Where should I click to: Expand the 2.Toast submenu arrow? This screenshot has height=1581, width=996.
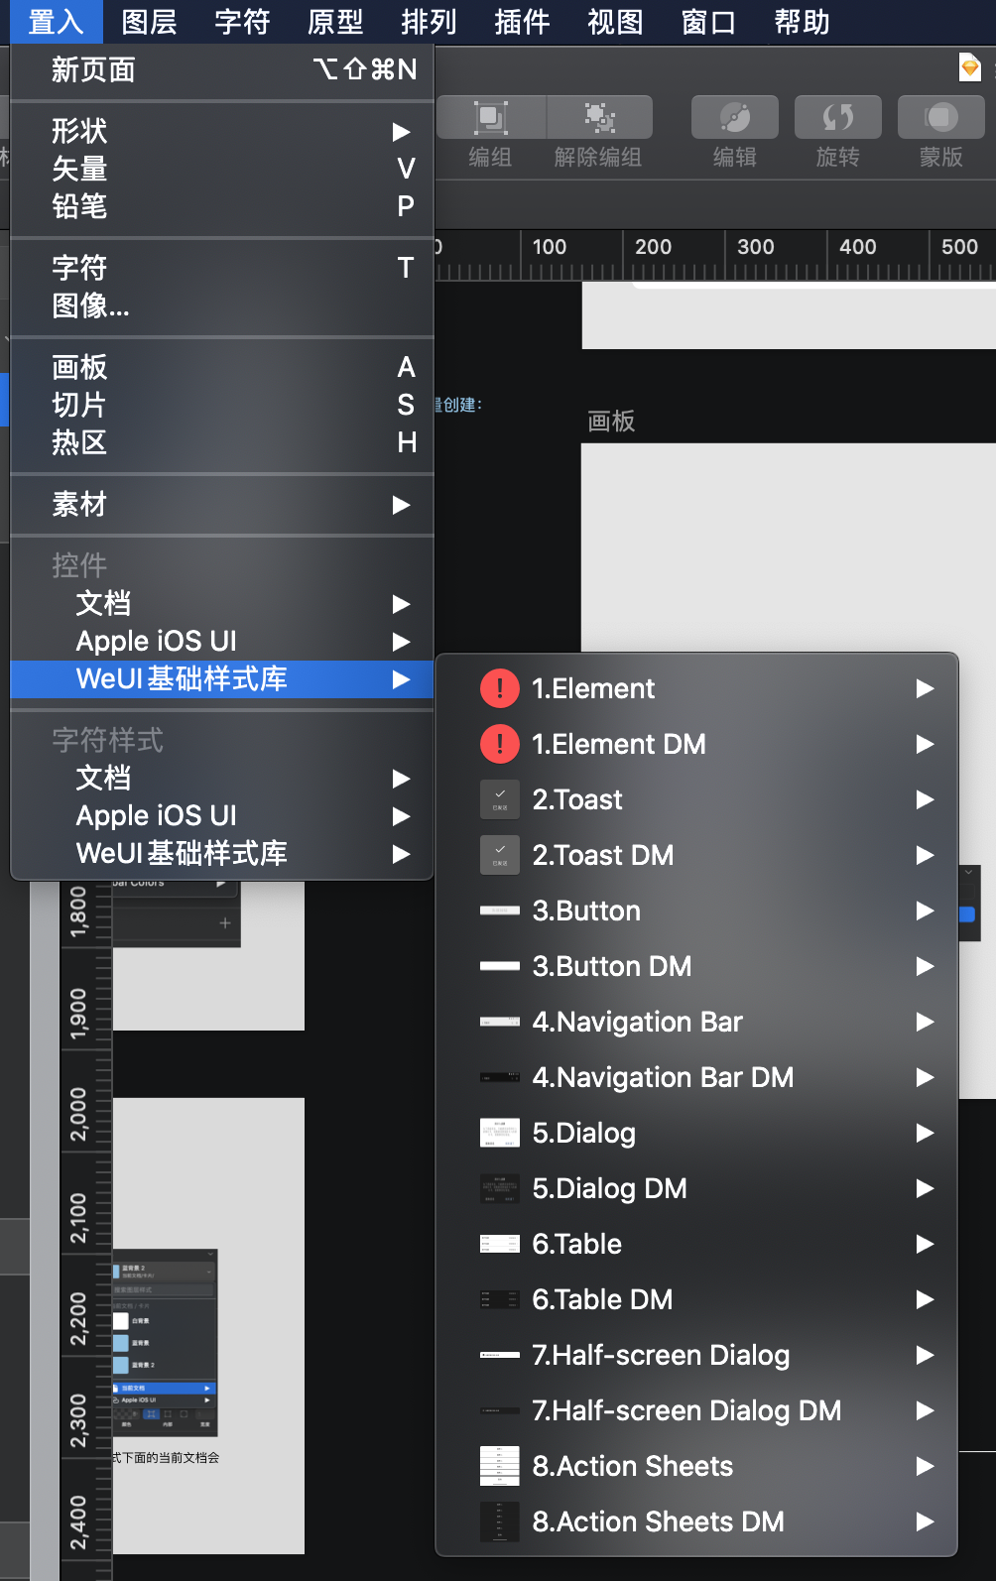[925, 799]
